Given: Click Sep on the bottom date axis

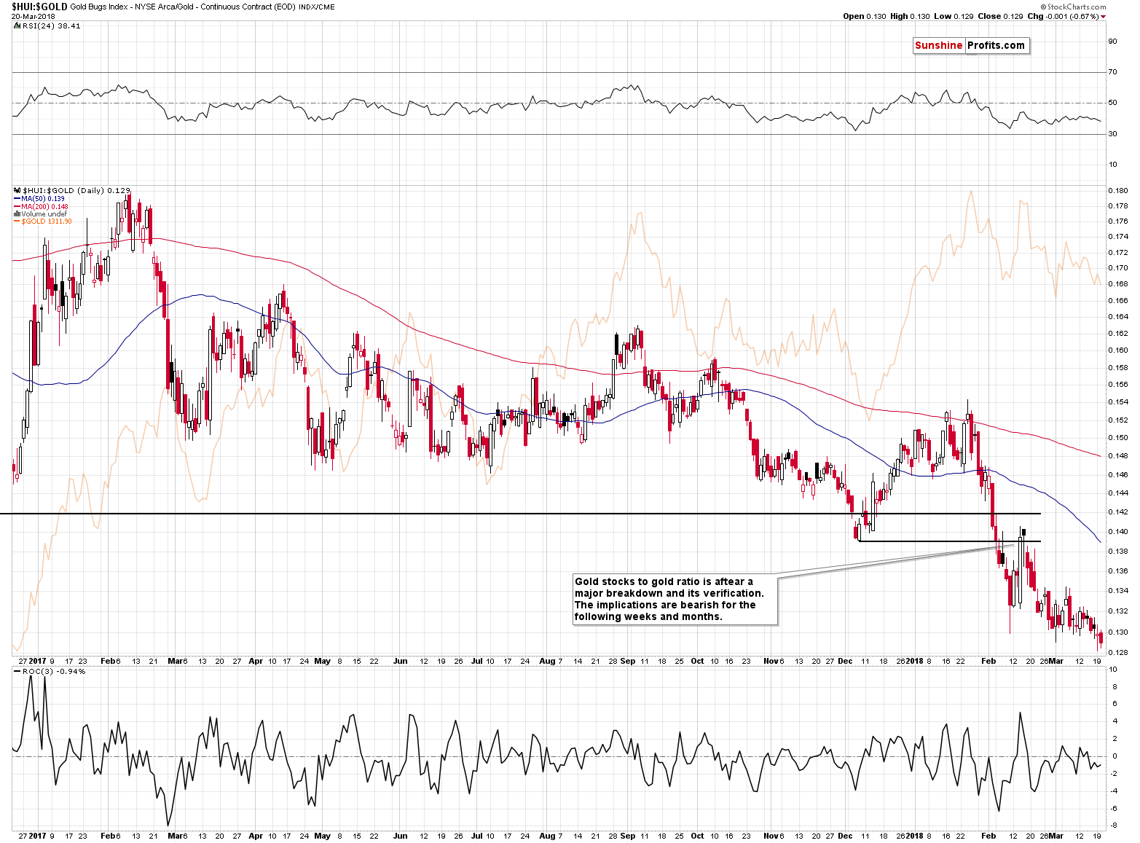Looking at the screenshot, I should pos(628,836).
